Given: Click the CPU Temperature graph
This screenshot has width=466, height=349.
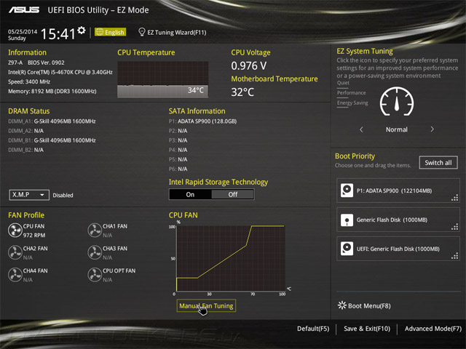Looking at the screenshot, I should click(163, 79).
